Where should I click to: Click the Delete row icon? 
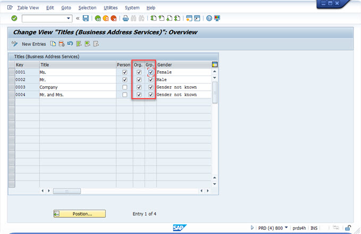point(62,44)
